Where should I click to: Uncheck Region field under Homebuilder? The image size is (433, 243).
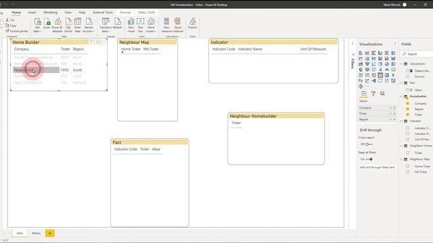(407, 109)
